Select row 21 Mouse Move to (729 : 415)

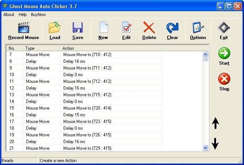click(x=84, y=148)
